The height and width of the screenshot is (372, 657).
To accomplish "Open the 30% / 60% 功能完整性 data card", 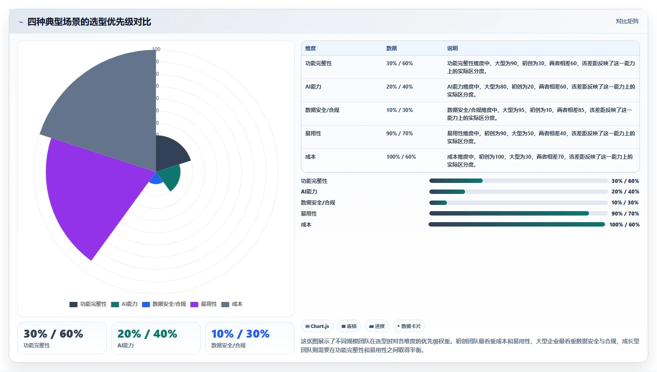I will 62,338.
